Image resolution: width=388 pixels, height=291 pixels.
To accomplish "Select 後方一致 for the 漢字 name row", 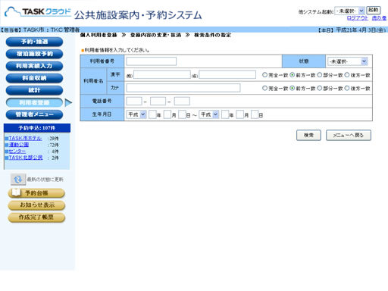I will (347, 75).
